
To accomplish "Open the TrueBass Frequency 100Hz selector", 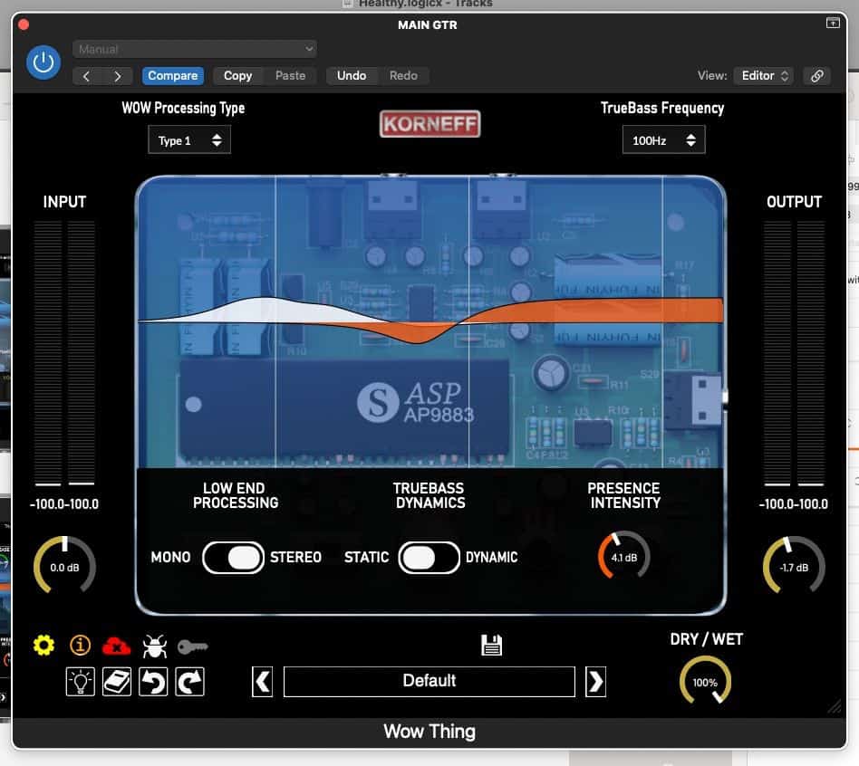I will click(663, 140).
